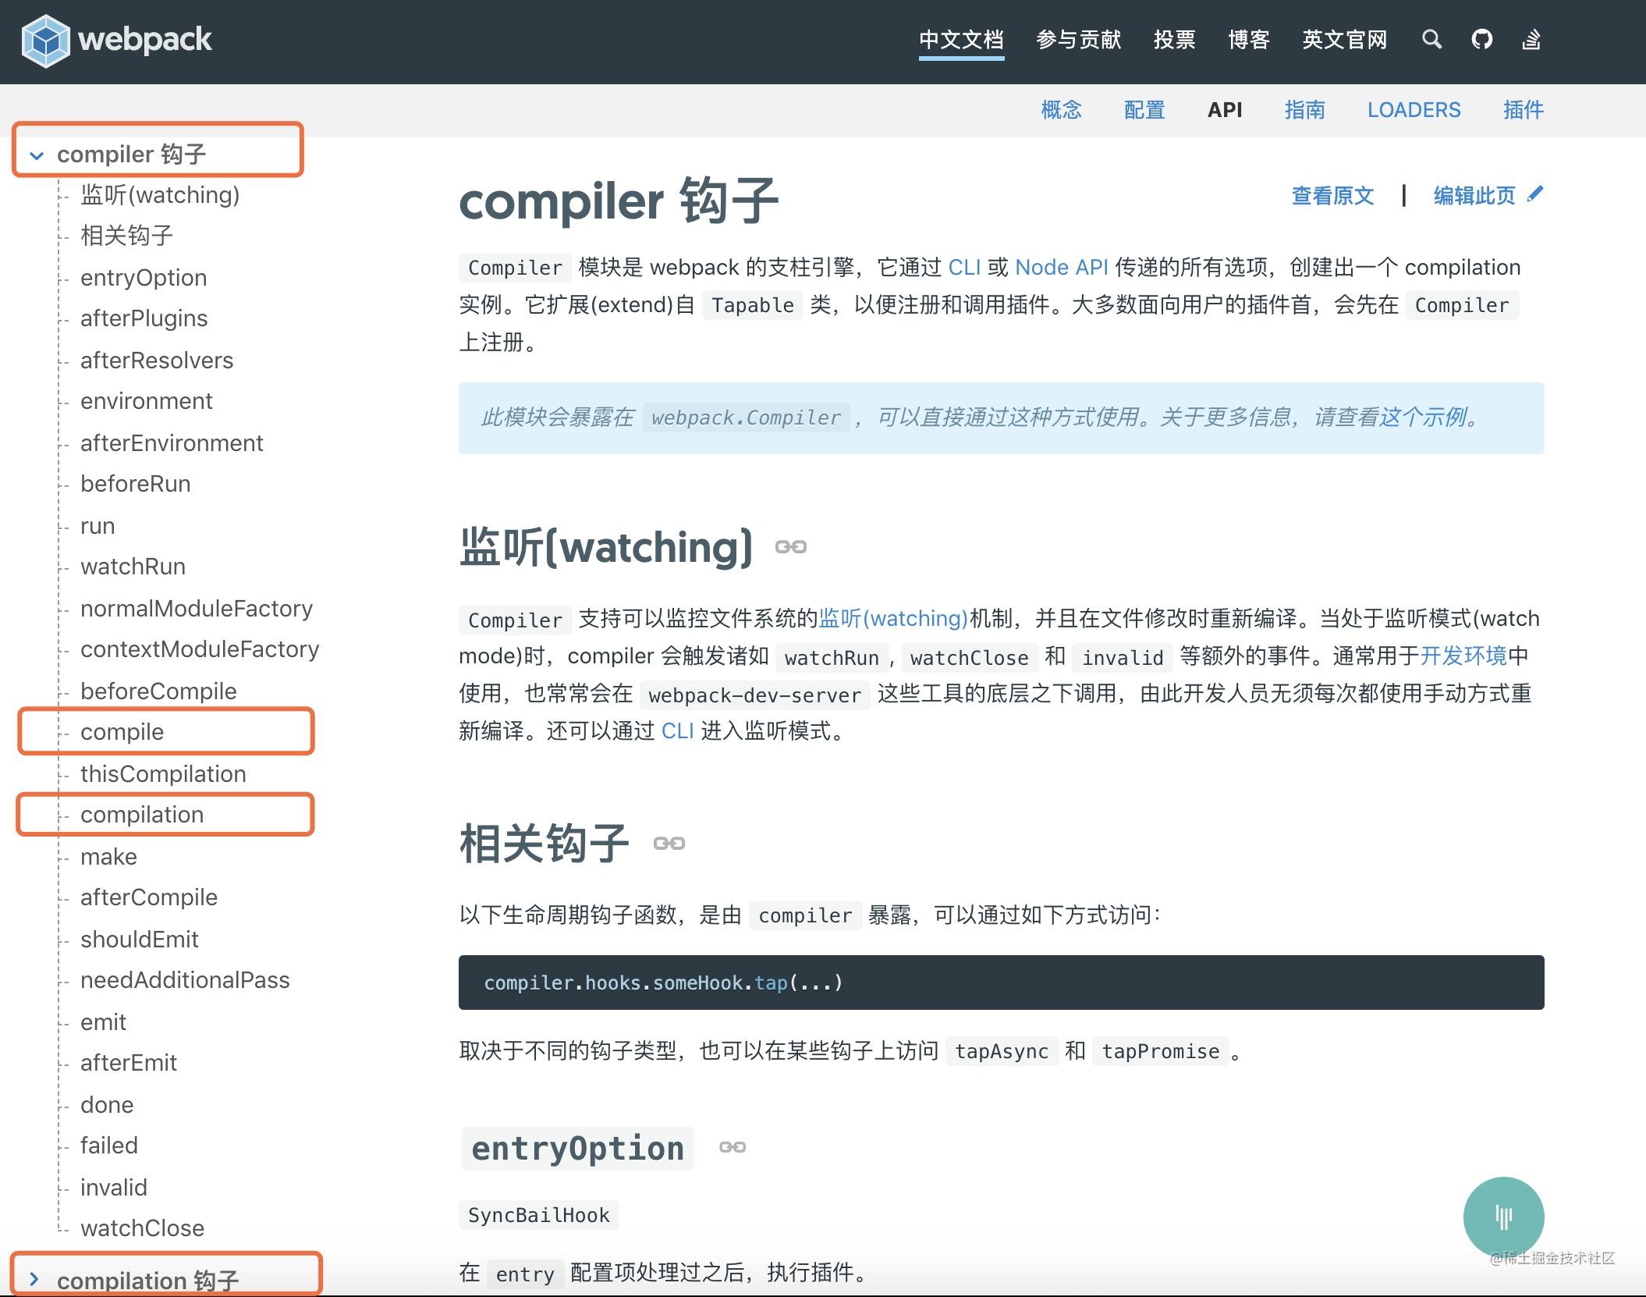Select contextModuleFactory in sidebar
1646x1297 pixels.
click(x=200, y=649)
